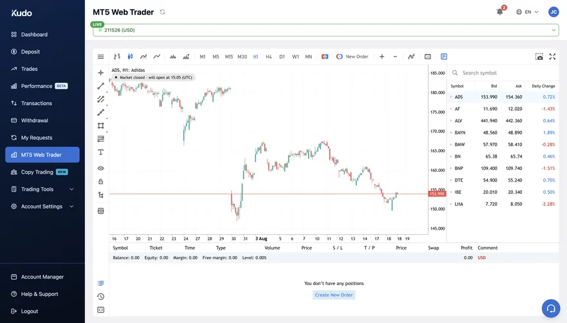Toggle visibility of chart objects with eye icon
This screenshot has height=323, width=567.
[101, 169]
